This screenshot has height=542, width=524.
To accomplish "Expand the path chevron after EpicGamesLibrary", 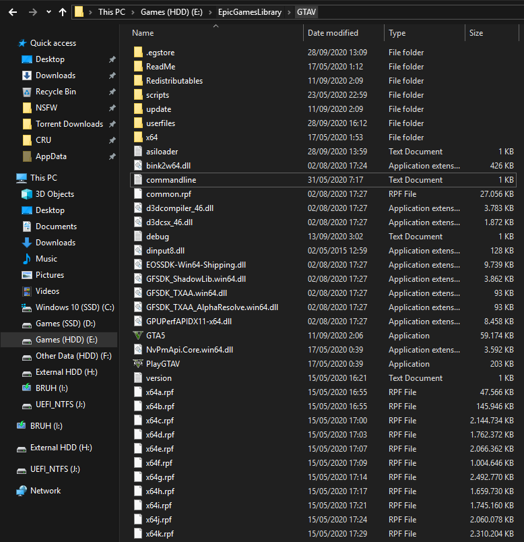I will coord(291,12).
